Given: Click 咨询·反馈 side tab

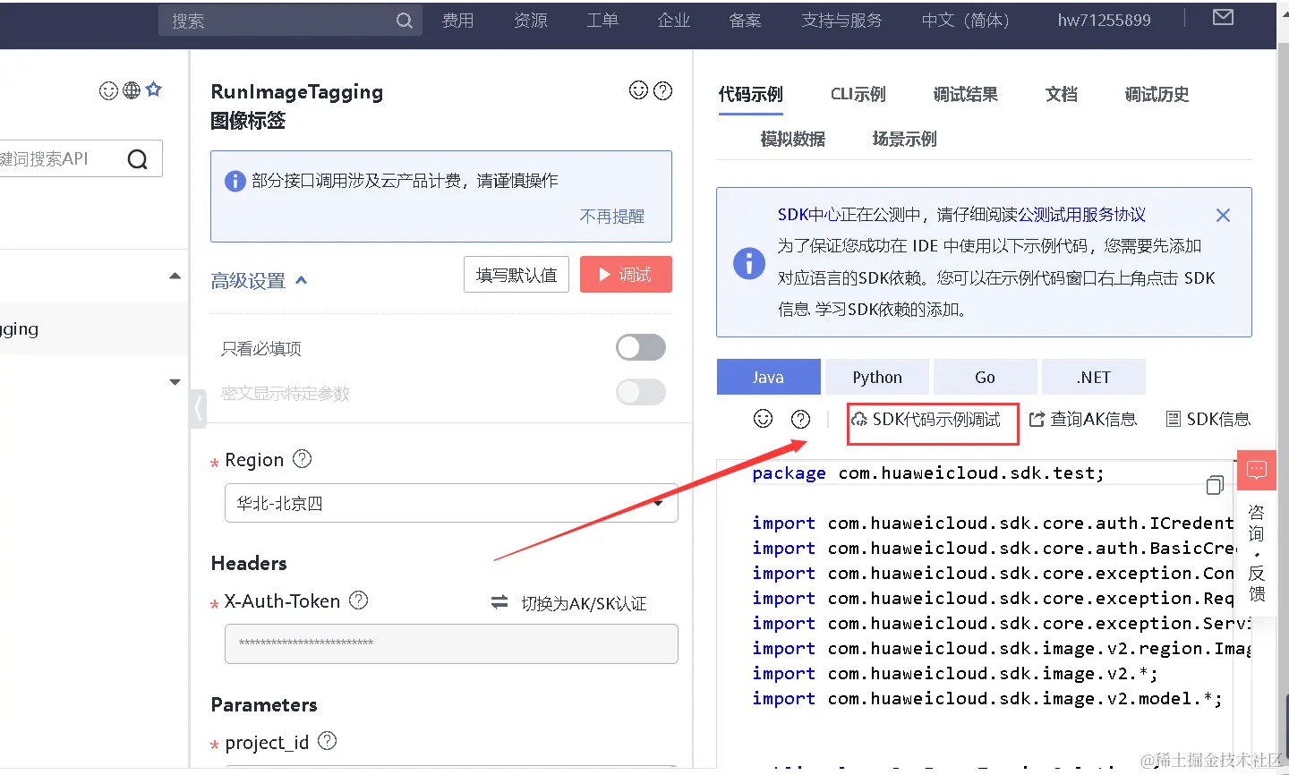Looking at the screenshot, I should pyautogui.click(x=1257, y=553).
